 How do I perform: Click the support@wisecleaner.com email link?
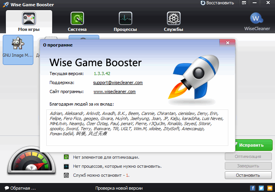click(118, 83)
